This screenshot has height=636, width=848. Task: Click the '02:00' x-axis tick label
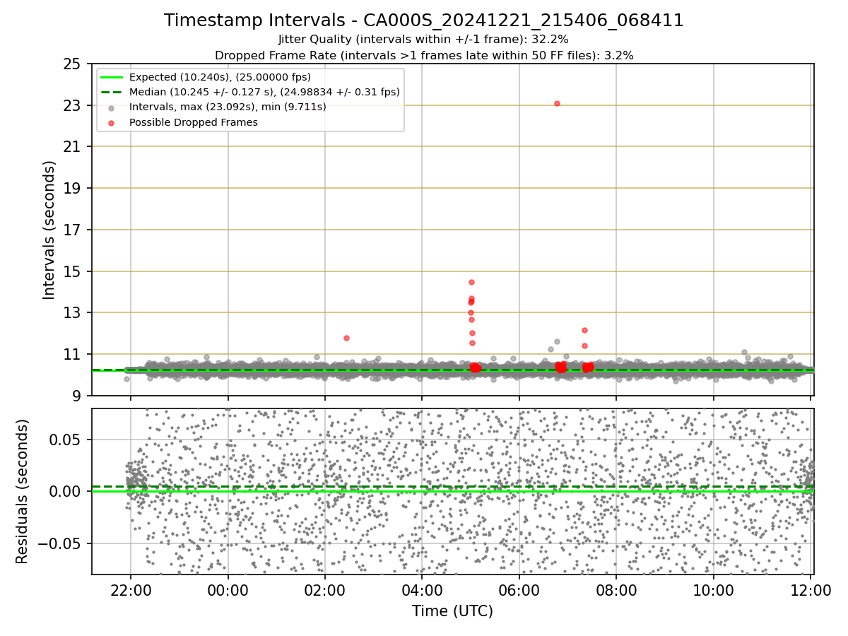(x=325, y=589)
